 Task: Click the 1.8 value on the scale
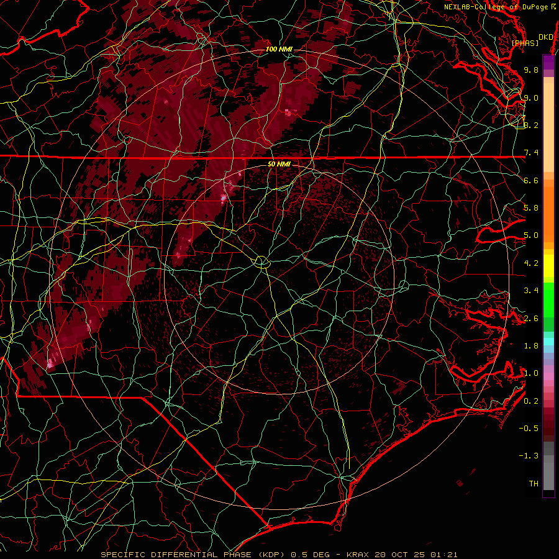(531, 346)
